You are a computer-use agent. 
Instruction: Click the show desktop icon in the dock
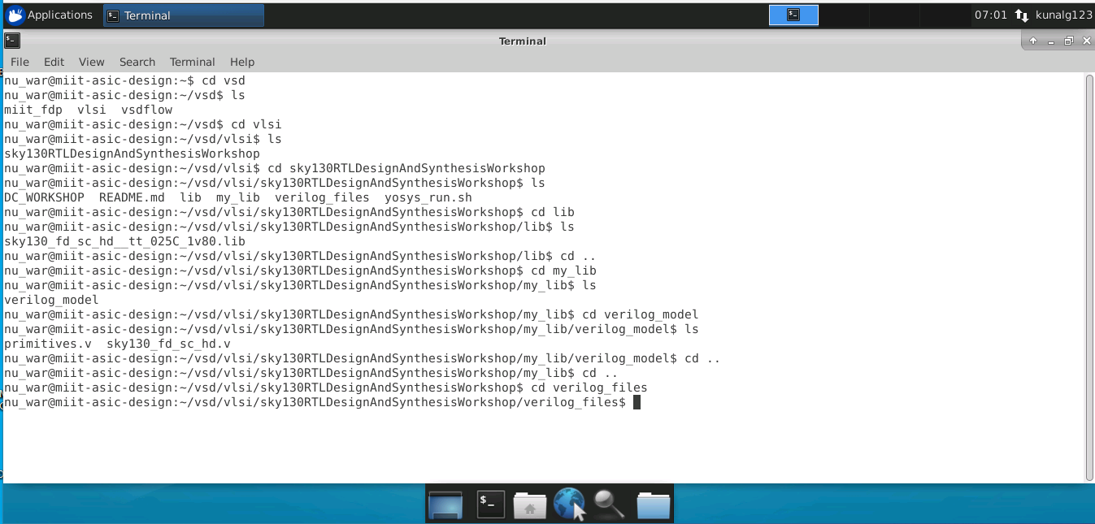tap(446, 504)
